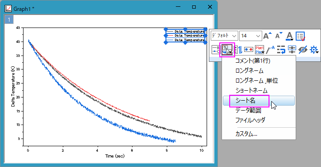Click the Delta Temperature (K) Y axis title

[x=13, y=87]
